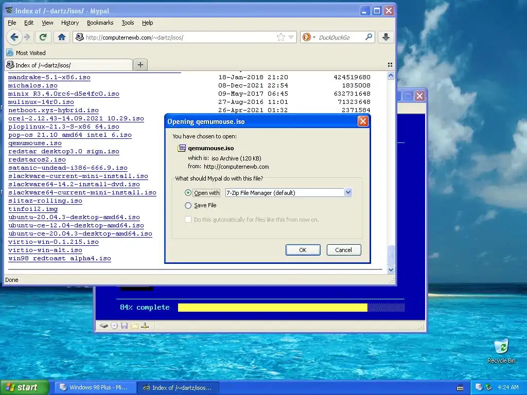
Task: Open the redstaros2.iso link
Action: (37, 159)
